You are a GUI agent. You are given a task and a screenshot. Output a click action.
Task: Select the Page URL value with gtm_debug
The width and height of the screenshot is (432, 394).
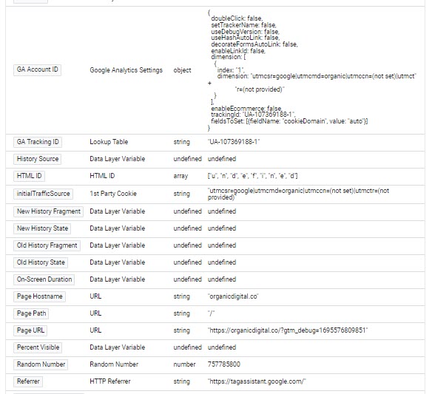tap(288, 330)
